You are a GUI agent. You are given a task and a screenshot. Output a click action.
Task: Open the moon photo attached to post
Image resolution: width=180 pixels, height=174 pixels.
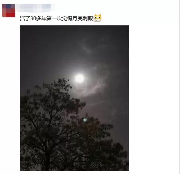(75, 98)
